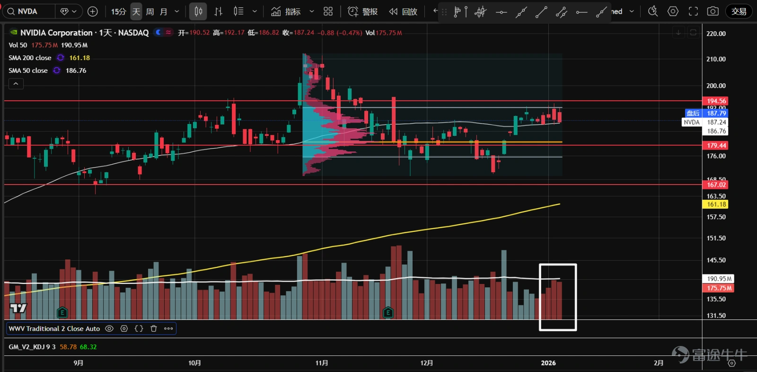This screenshot has width=757, height=372.
Task: Open the NVDA symbol search box
Action: coord(28,11)
